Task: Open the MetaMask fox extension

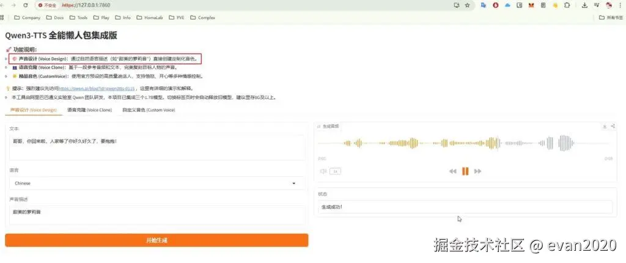Action: coord(531,5)
